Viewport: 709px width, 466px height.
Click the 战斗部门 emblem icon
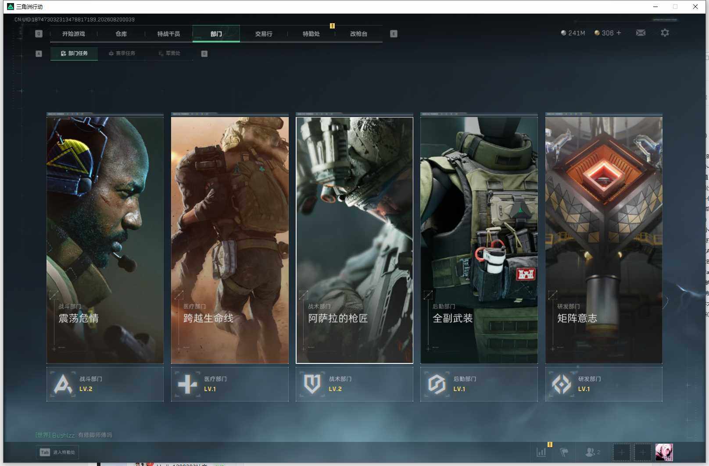coord(63,384)
